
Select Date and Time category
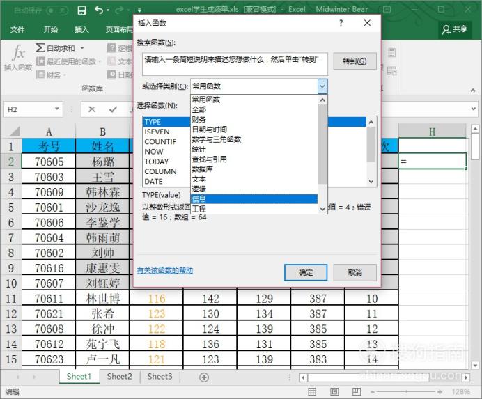[x=254, y=130]
